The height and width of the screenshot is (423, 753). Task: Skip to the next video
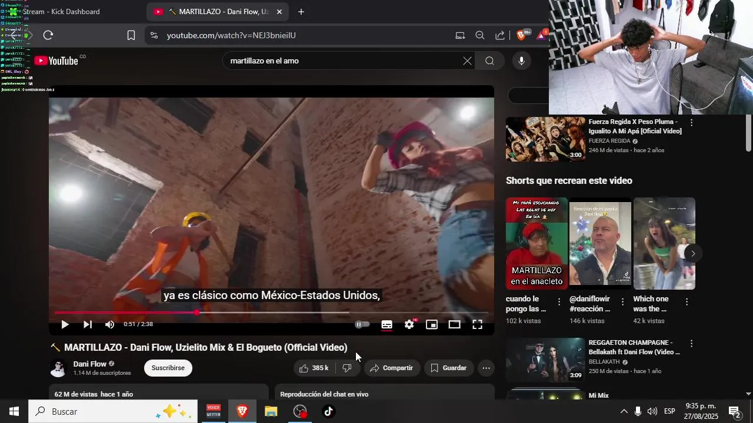pyautogui.click(x=87, y=324)
